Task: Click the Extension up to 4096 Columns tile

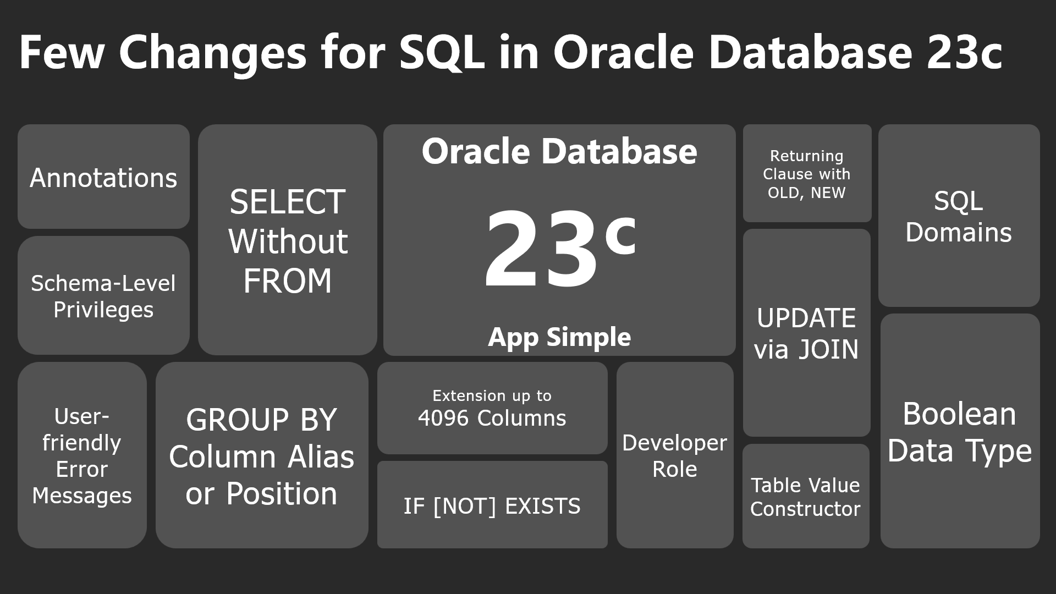Action: point(492,408)
